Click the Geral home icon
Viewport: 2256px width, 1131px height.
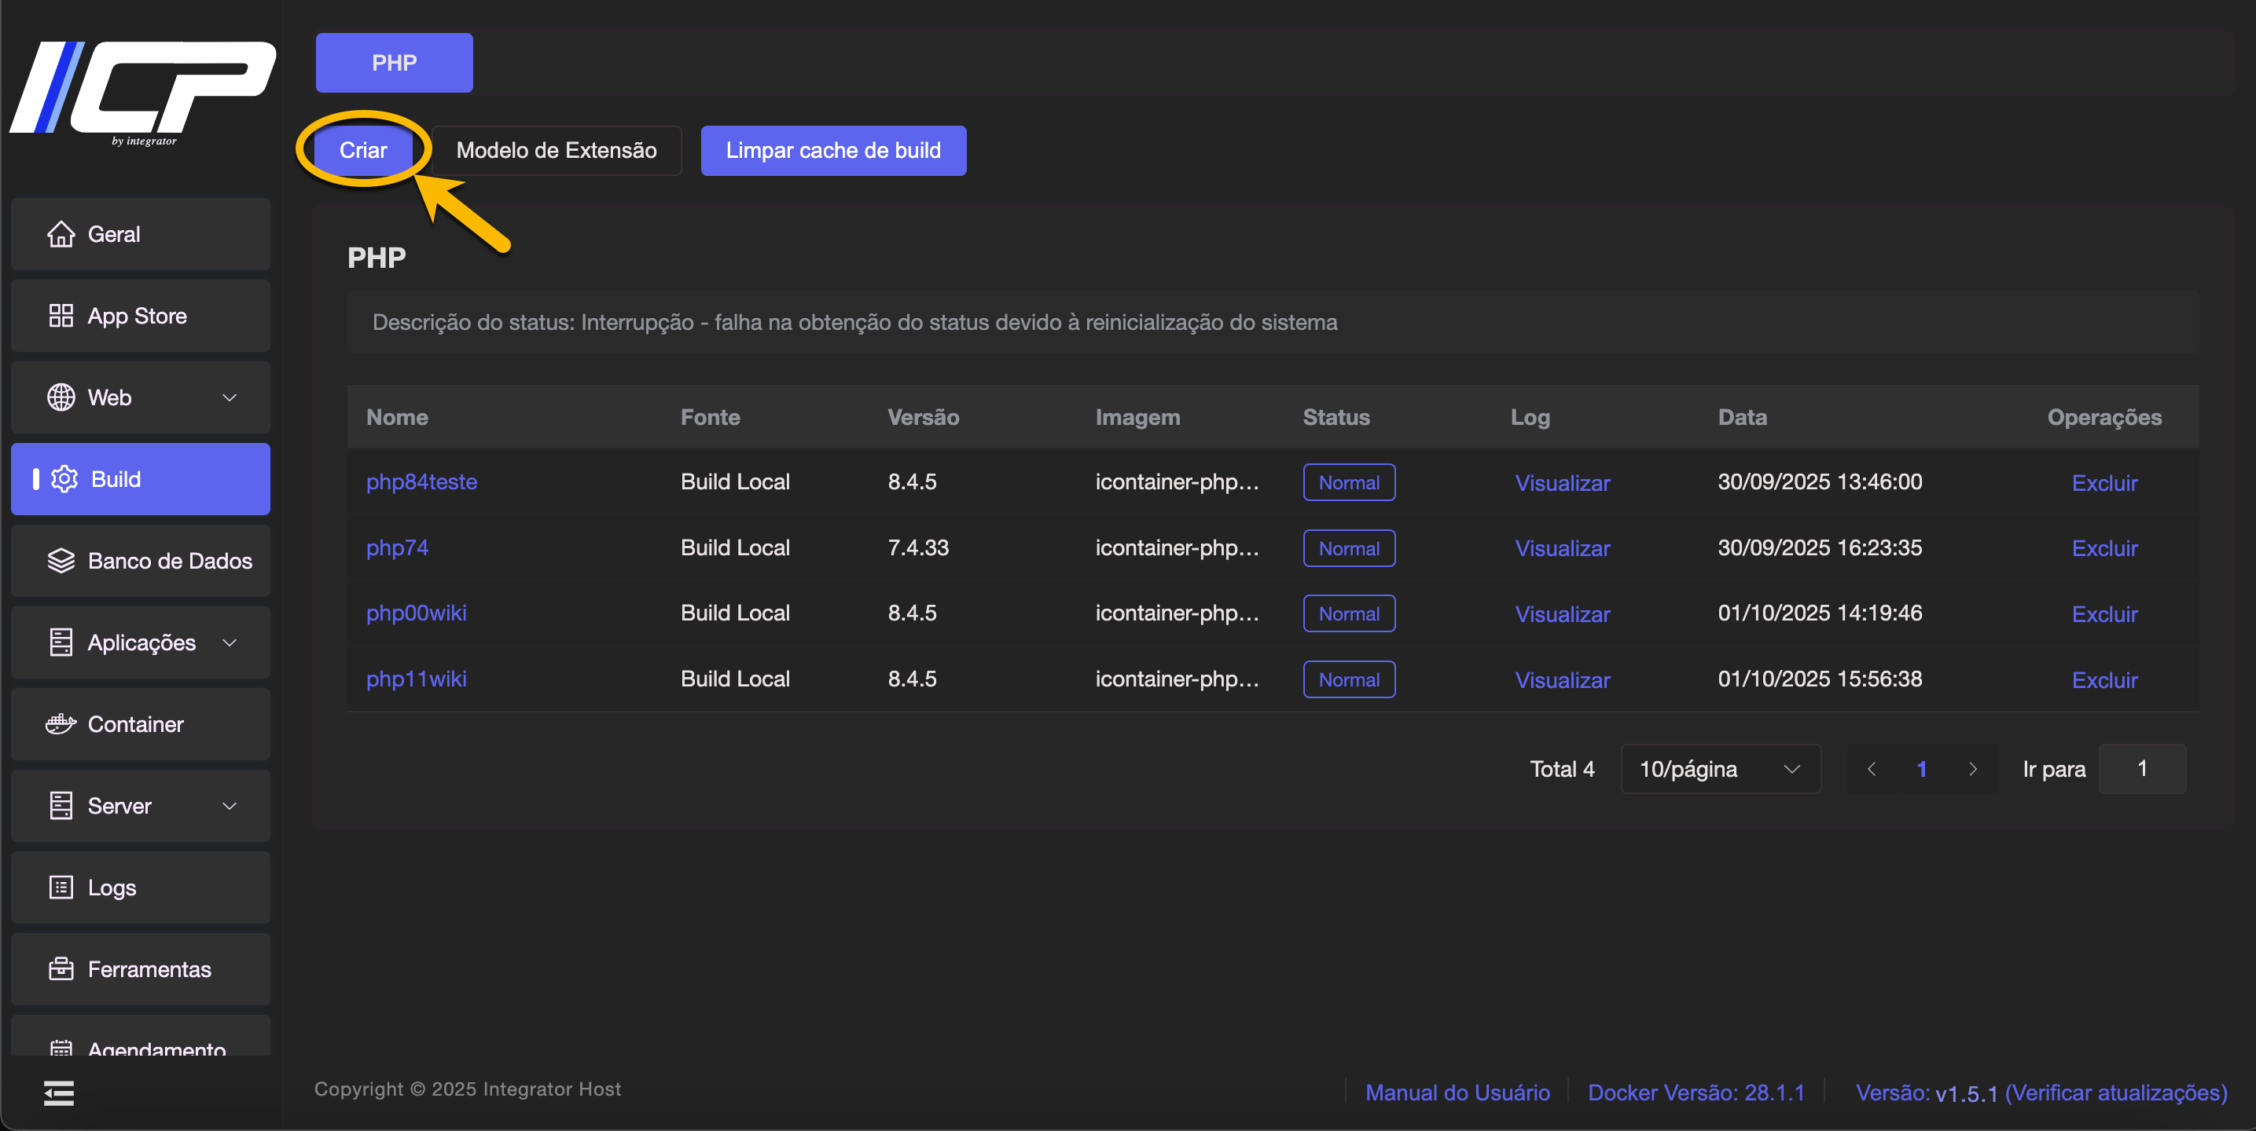click(x=61, y=234)
